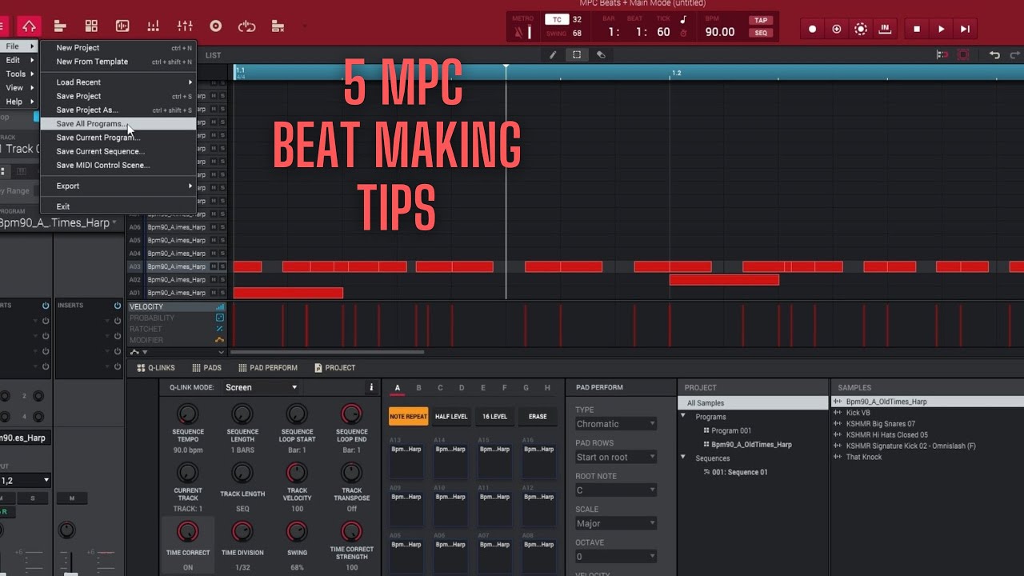Click the Time Correct knob
1024x576 pixels.
187,531
